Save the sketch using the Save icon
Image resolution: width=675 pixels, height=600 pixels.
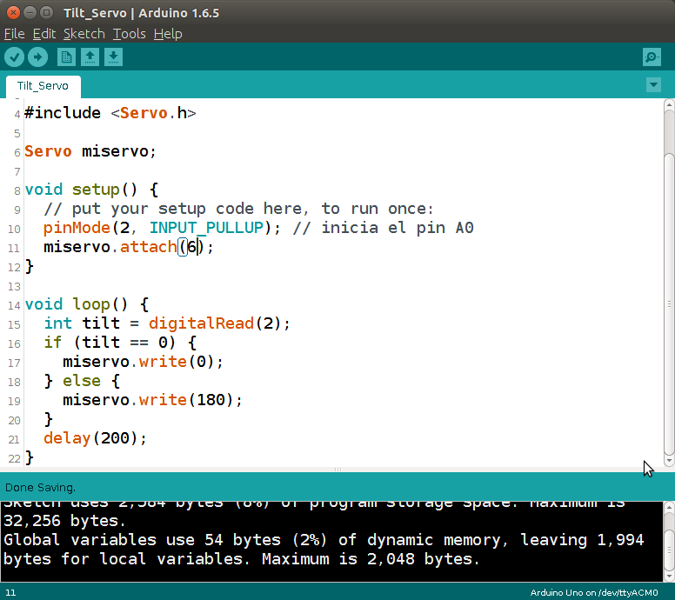(113, 57)
